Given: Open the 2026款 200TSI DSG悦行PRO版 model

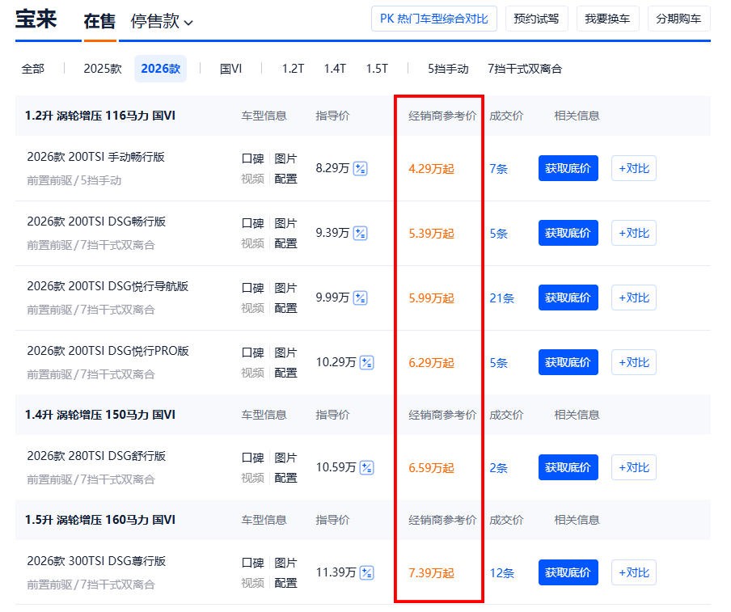Looking at the screenshot, I should coord(108,351).
